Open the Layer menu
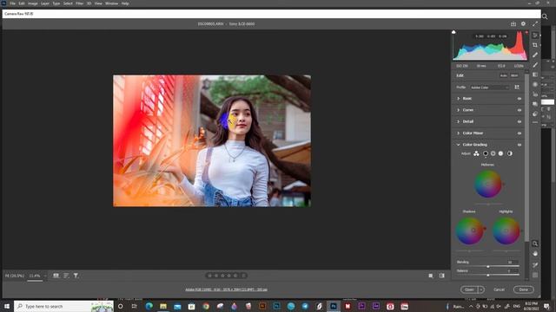556x312 pixels. pos(45,3)
